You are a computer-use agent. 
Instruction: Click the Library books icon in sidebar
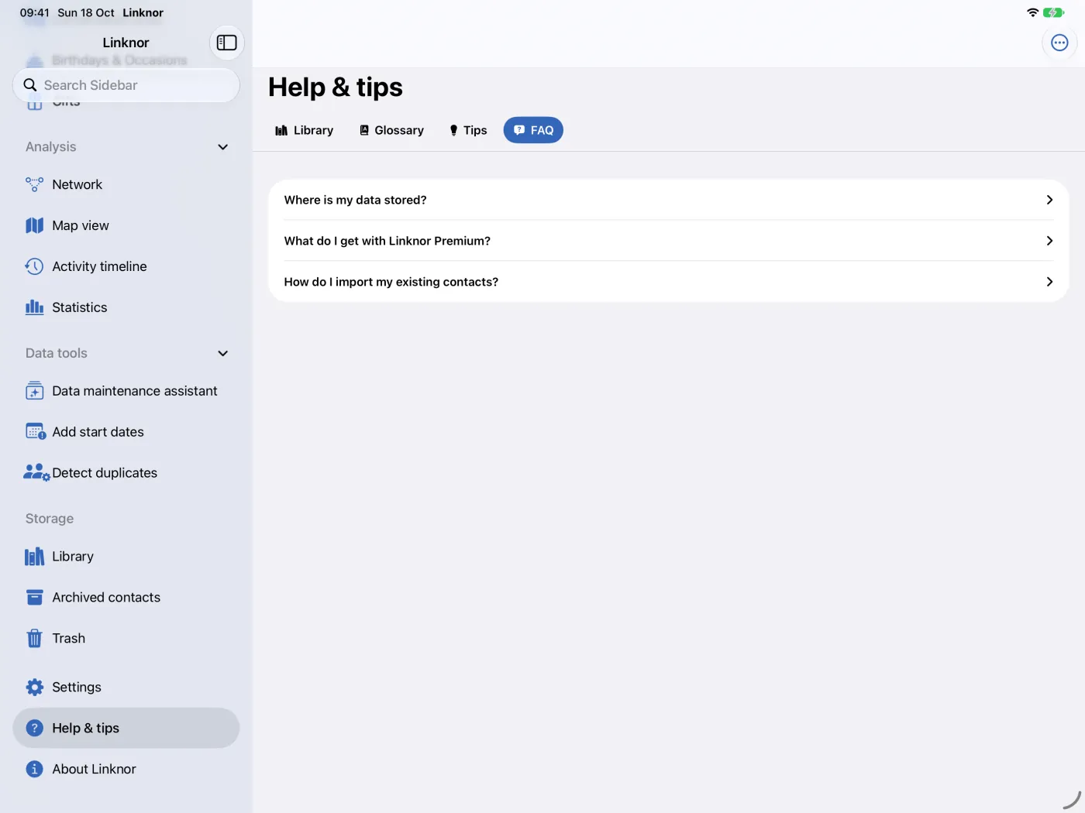(34, 557)
